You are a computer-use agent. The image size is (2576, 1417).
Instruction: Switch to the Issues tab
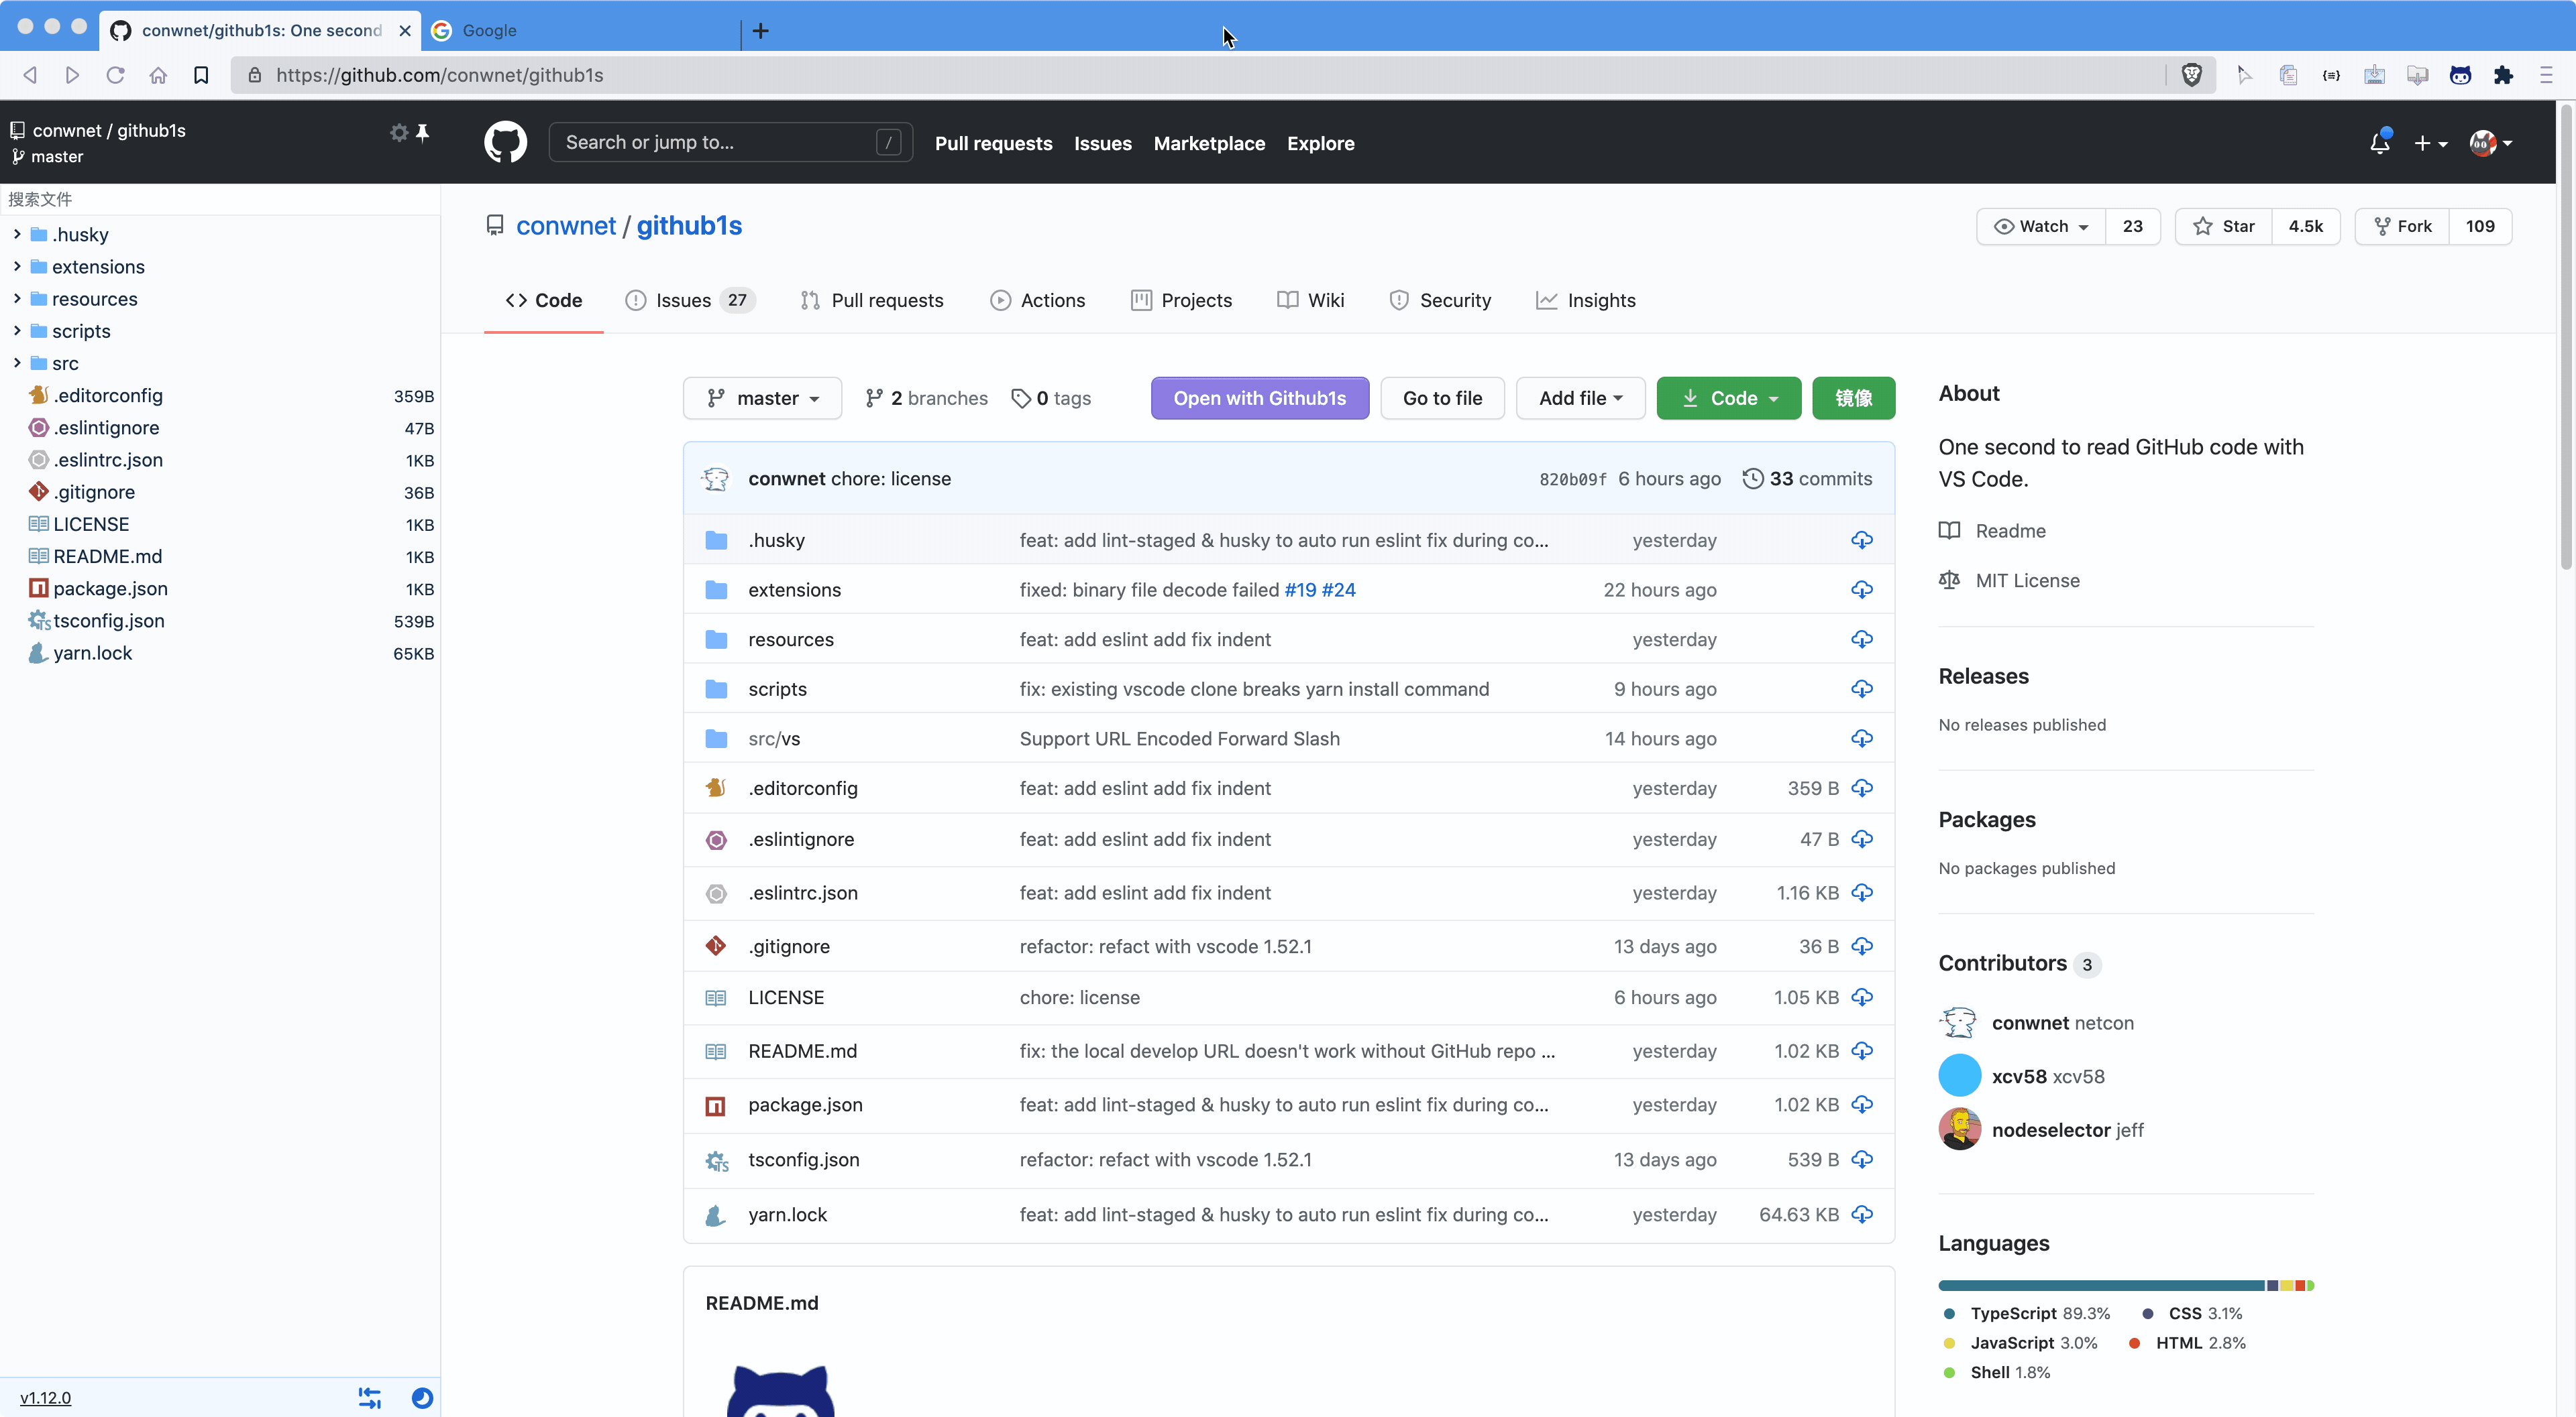[x=684, y=300]
